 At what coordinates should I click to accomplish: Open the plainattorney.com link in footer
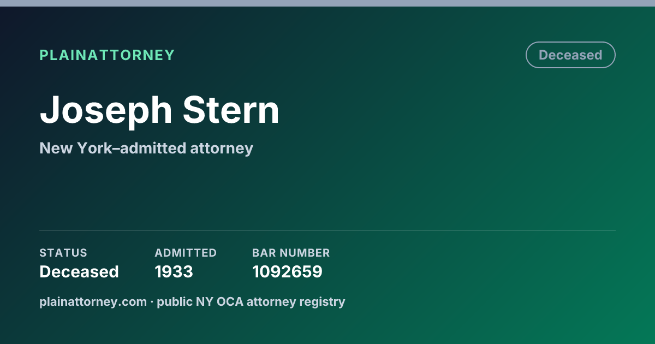tap(93, 301)
